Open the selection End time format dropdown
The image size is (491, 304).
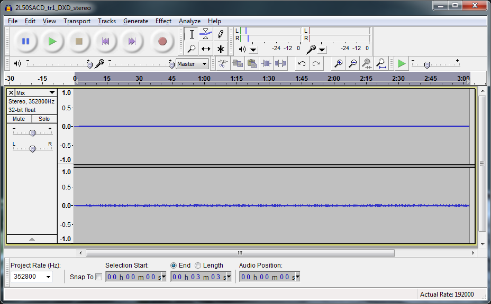(x=229, y=277)
